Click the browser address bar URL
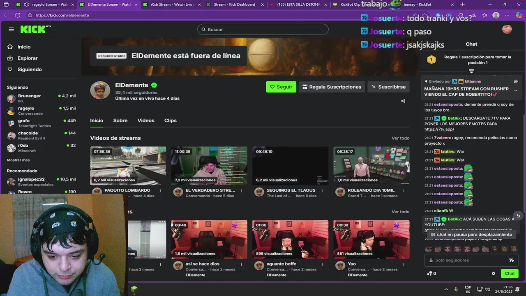The width and height of the screenshot is (526, 296). click(x=62, y=15)
